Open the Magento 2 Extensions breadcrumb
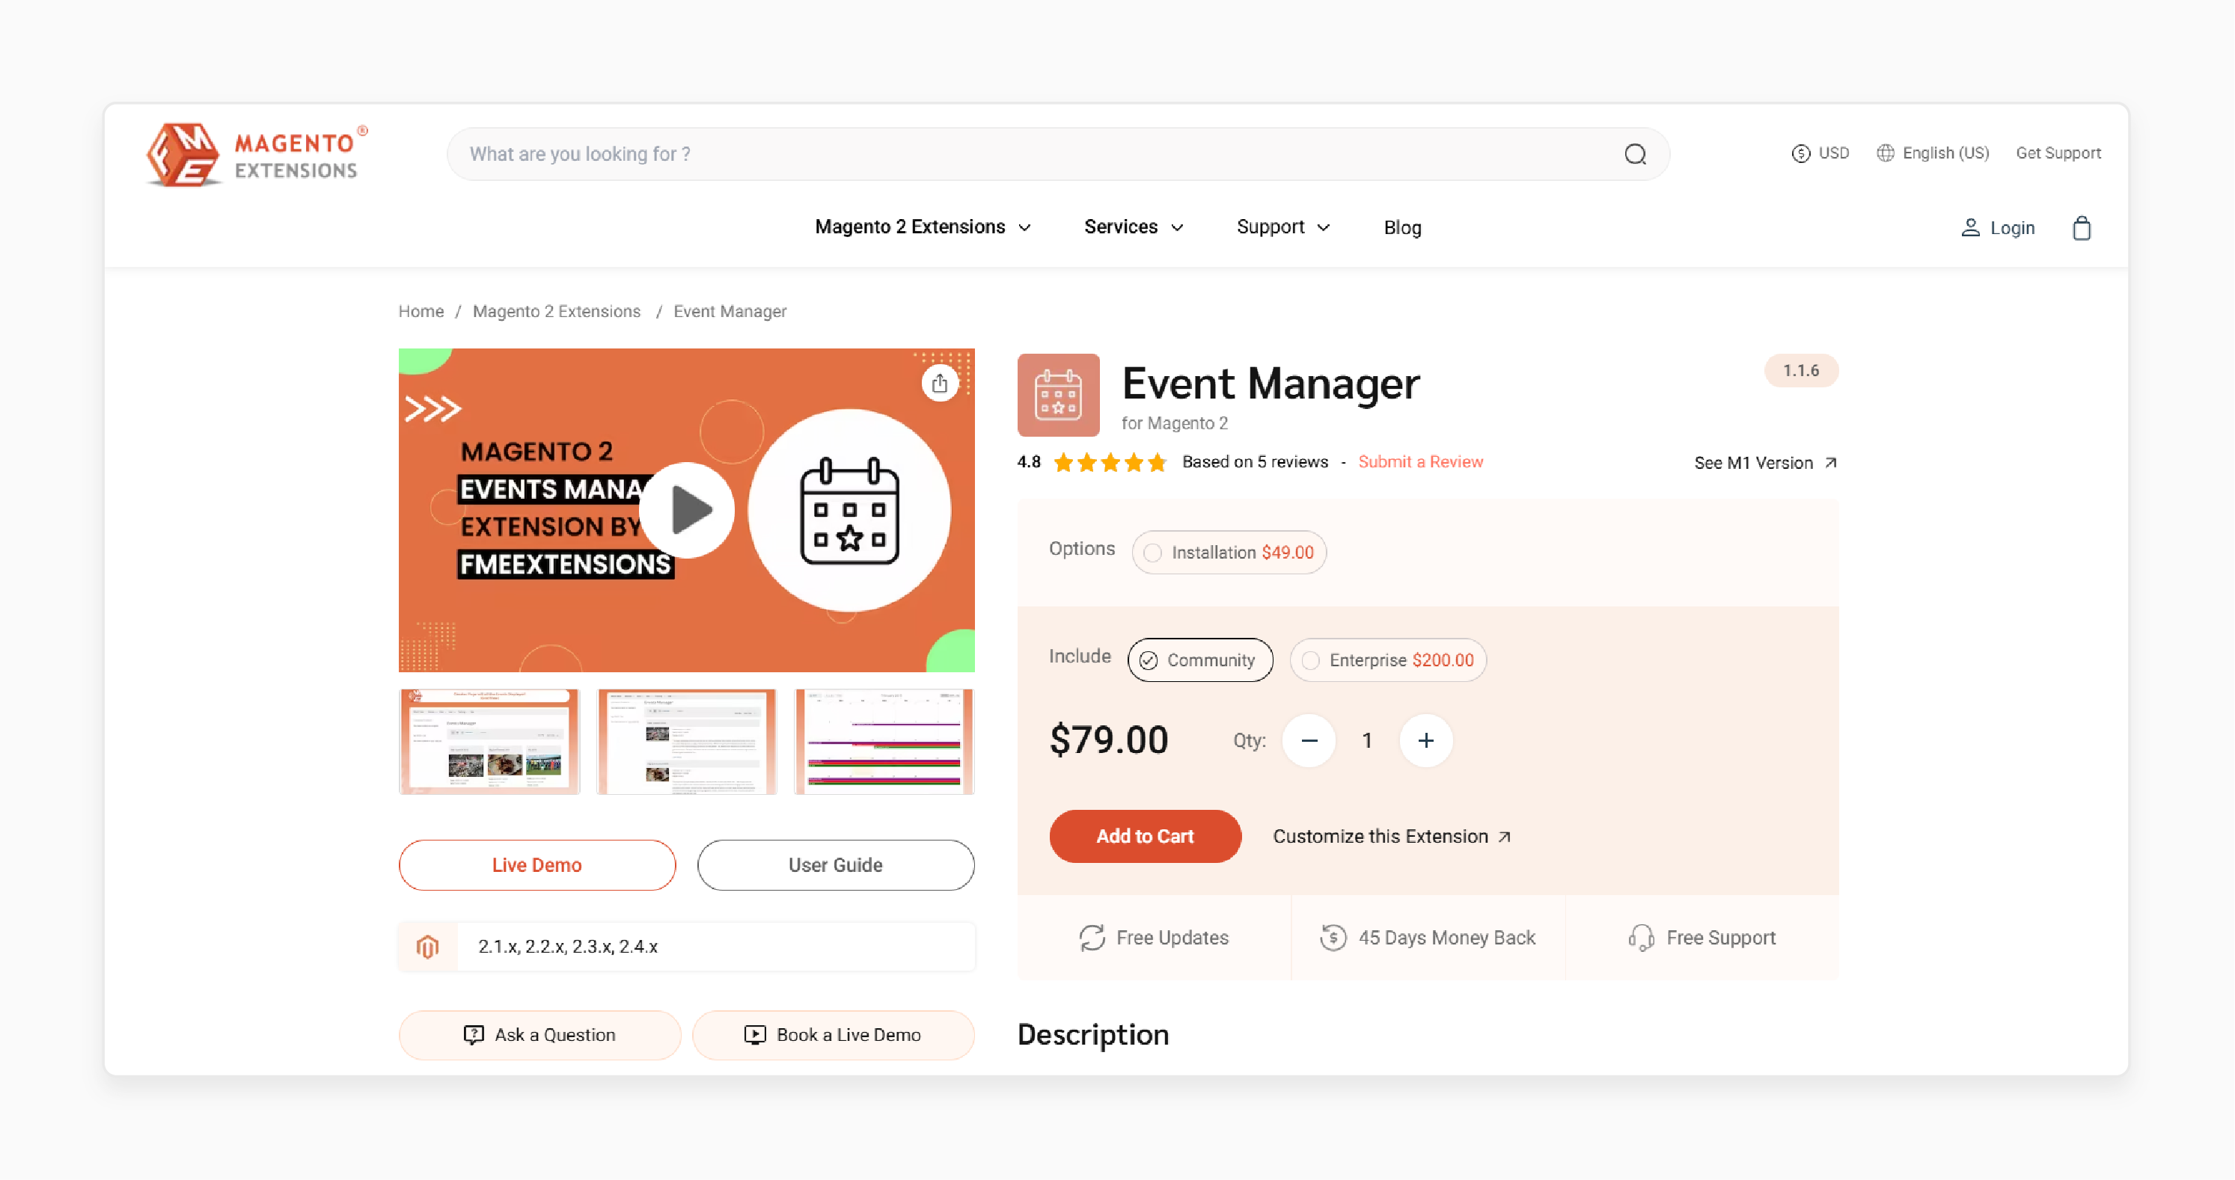2235x1180 pixels. [x=556, y=311]
